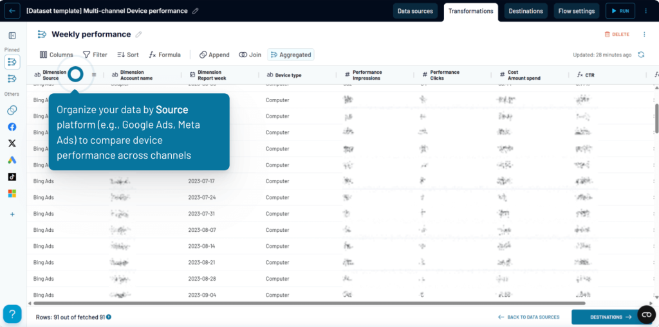Click the pencil icon beside the dataset title
The height and width of the screenshot is (327, 659).
coord(196,11)
